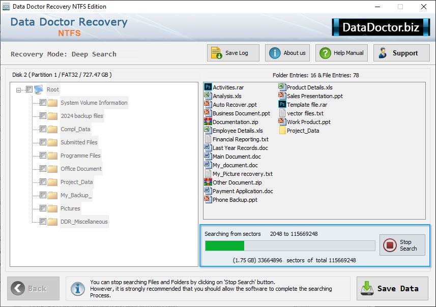Click the Project_Data folder icon in file list
The height and width of the screenshot is (307, 436).
point(282,130)
